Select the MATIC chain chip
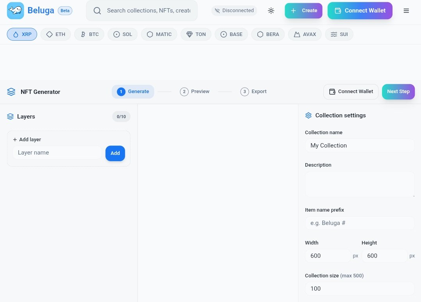This screenshot has width=421, height=302. (x=159, y=34)
